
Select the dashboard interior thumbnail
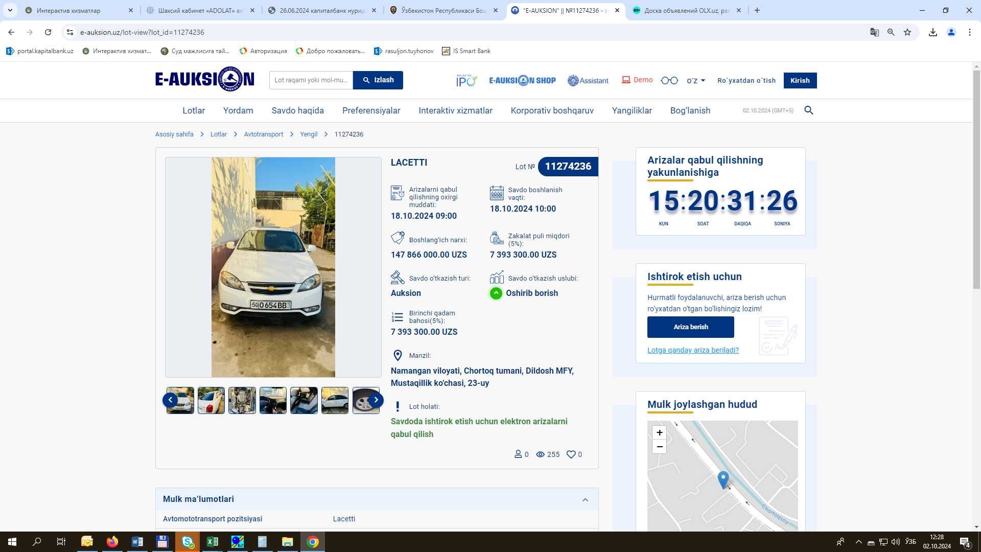(273, 400)
